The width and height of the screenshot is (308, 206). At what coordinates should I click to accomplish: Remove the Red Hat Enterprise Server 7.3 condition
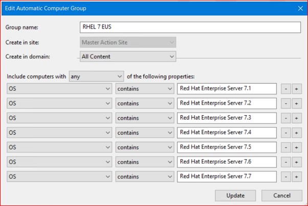point(287,118)
